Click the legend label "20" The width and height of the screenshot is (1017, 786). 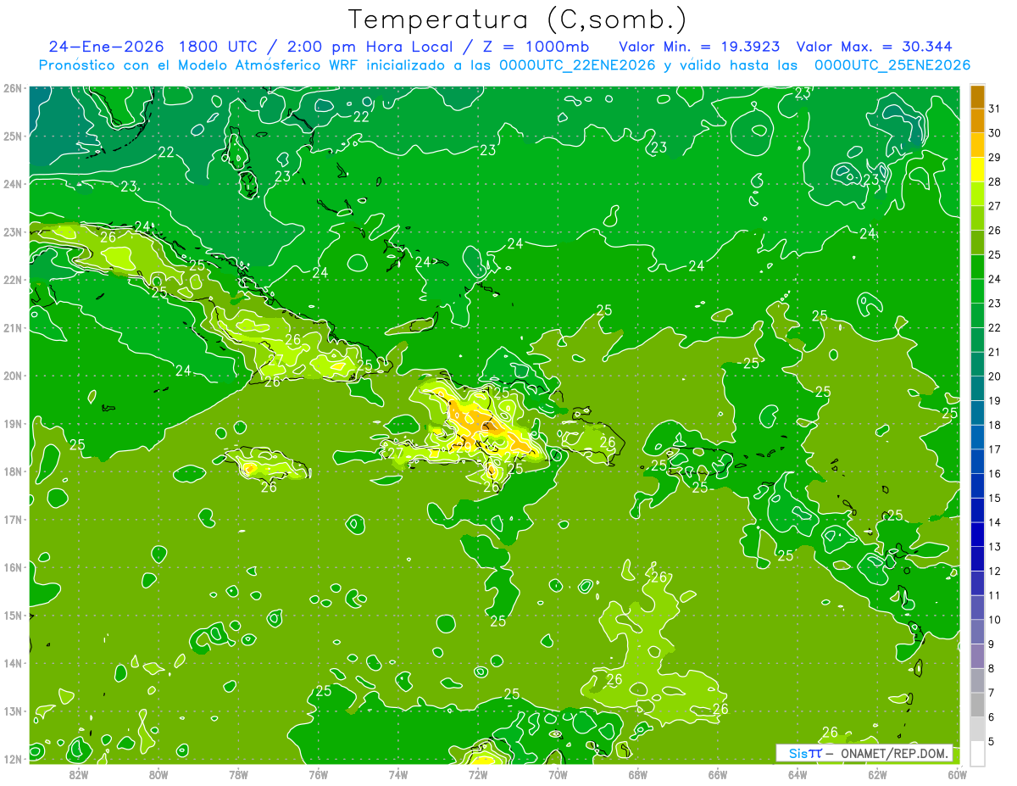(x=995, y=376)
